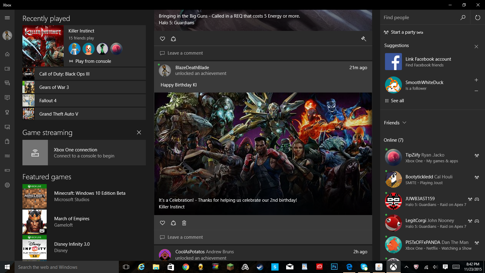Join JUWB3AST159's game controller icon

477,199
